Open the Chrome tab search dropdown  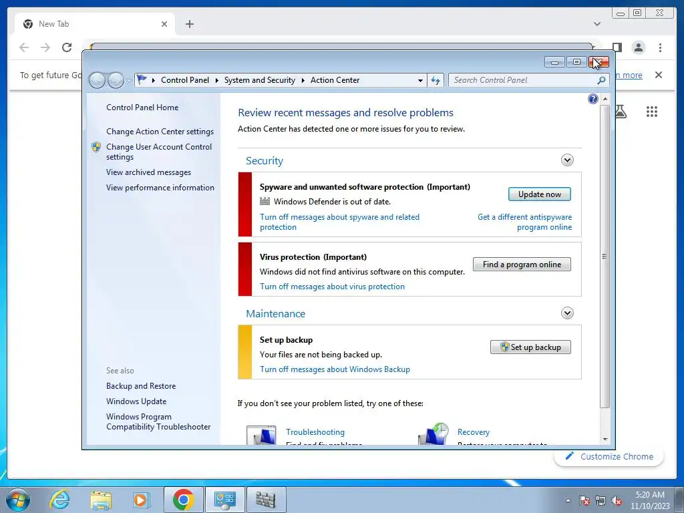coord(597,24)
